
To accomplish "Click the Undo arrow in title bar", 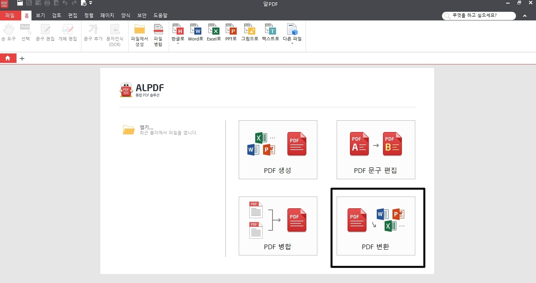I will point(65,3).
